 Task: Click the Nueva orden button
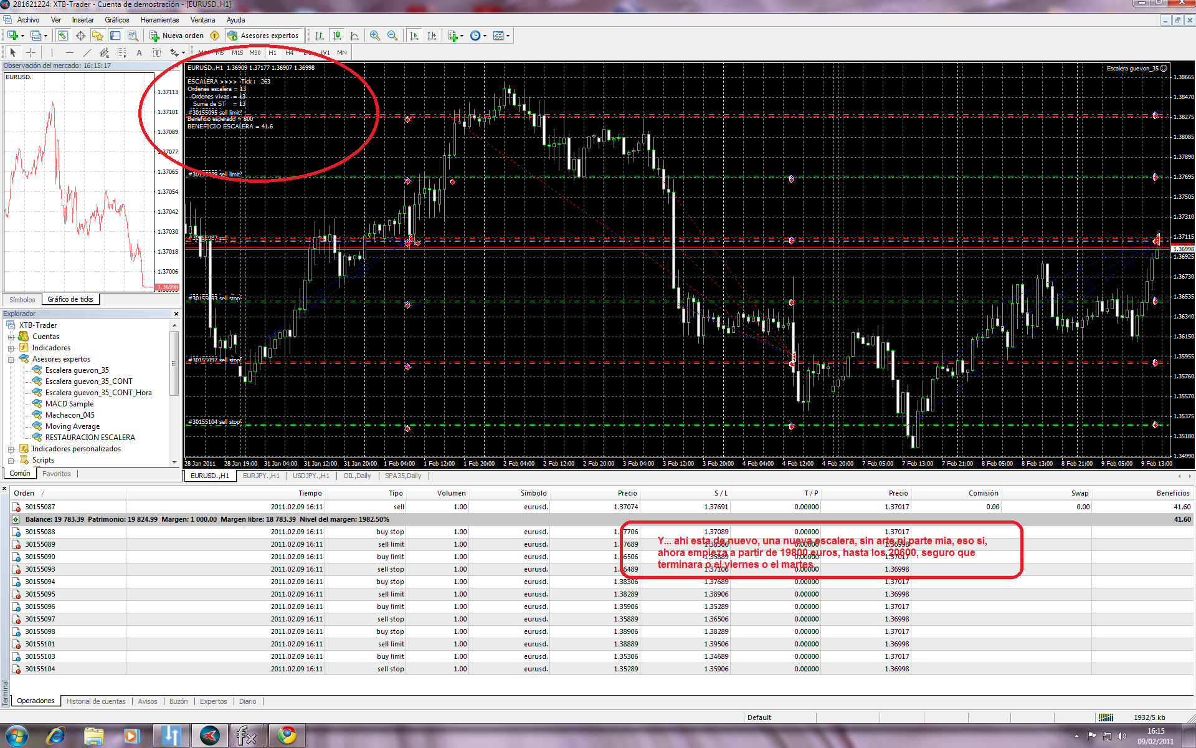(x=177, y=36)
